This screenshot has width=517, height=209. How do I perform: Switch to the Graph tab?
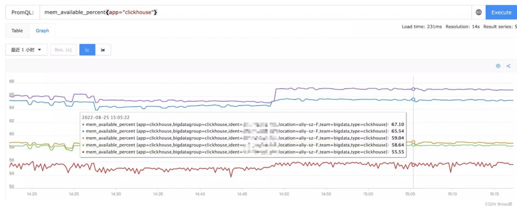coord(43,31)
